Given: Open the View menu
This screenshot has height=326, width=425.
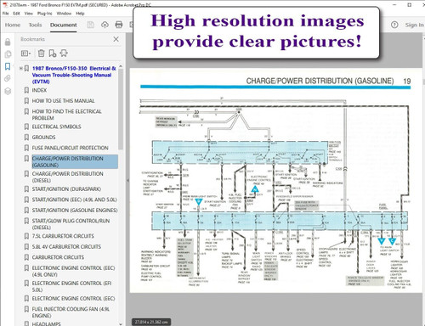Looking at the screenshot, I should (x=28, y=14).
